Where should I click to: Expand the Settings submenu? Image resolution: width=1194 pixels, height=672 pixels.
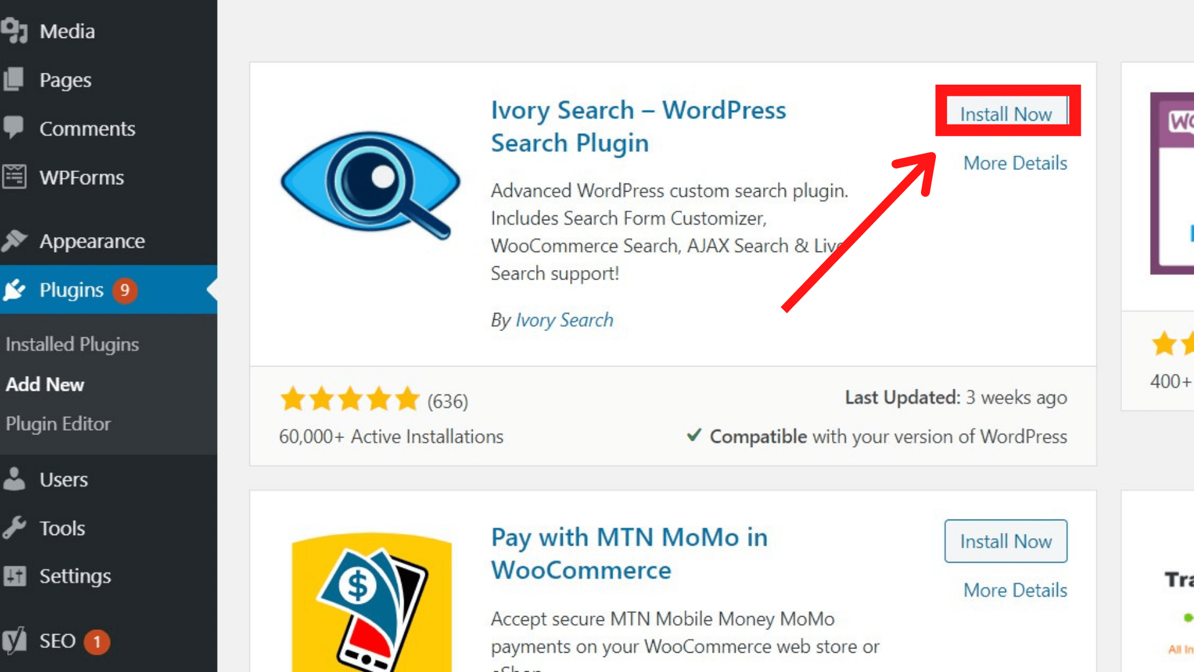[75, 576]
